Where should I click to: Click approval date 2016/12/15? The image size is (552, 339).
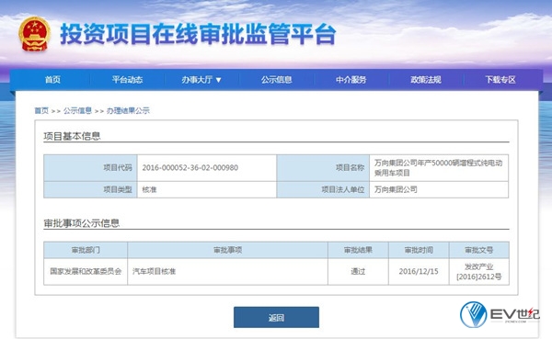click(419, 272)
